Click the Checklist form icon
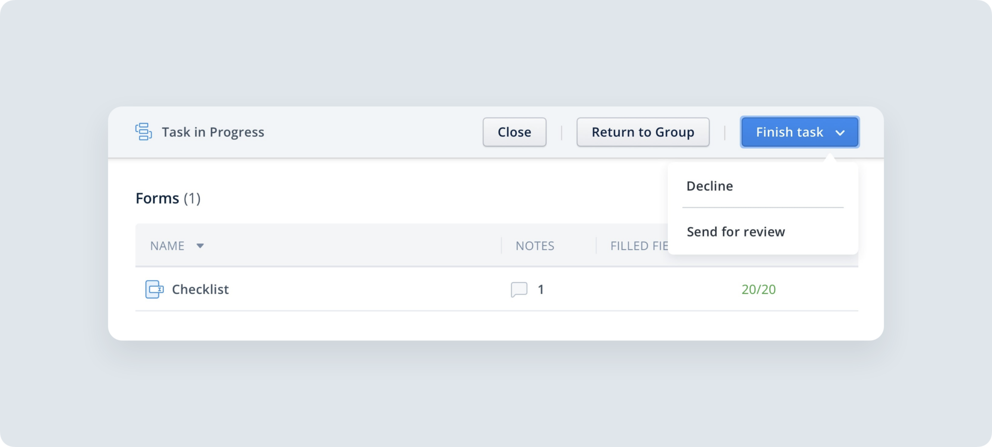Image resolution: width=992 pixels, height=447 pixels. point(154,289)
